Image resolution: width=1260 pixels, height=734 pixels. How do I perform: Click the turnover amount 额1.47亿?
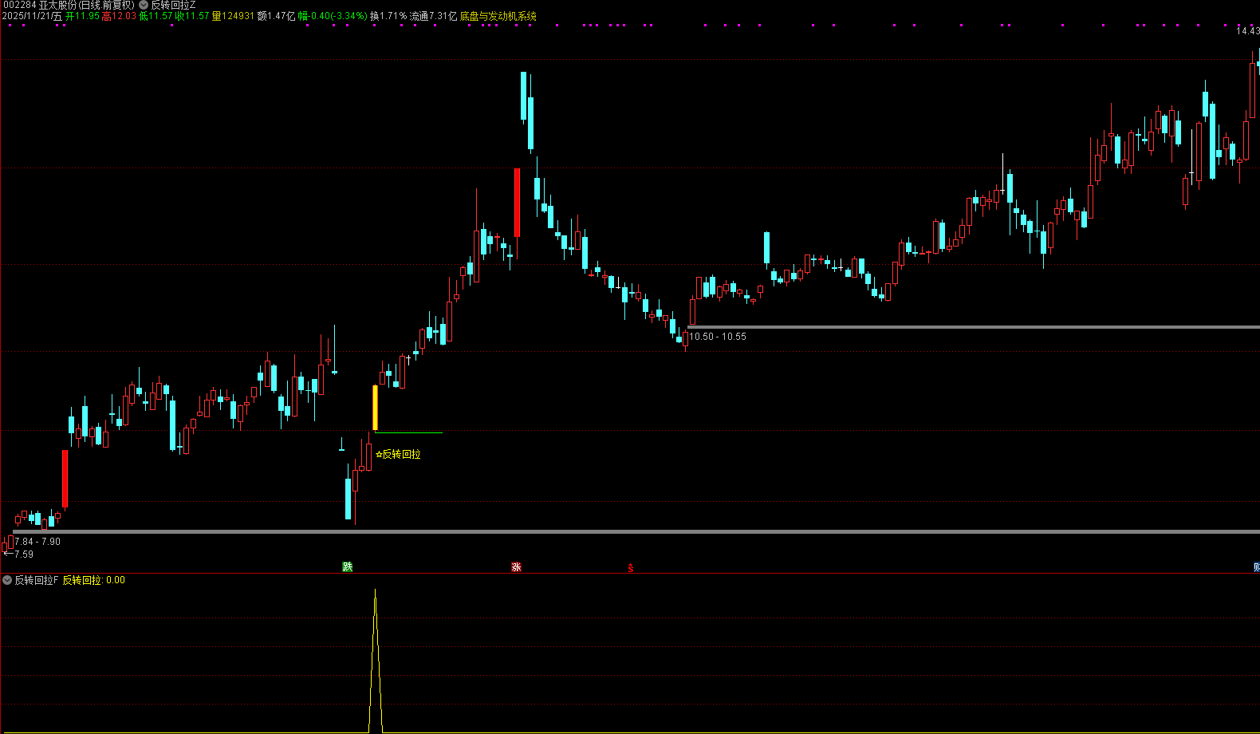[x=276, y=16]
